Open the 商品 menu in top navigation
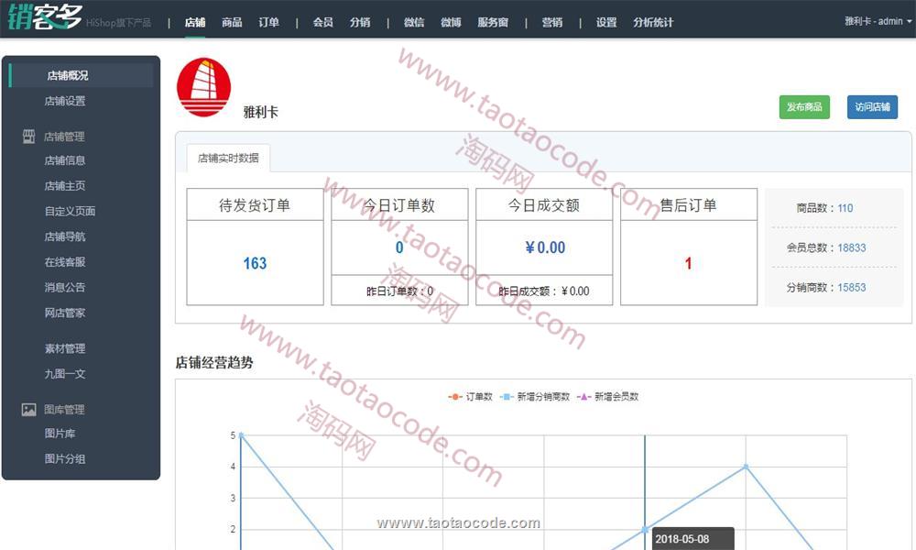 click(x=232, y=22)
